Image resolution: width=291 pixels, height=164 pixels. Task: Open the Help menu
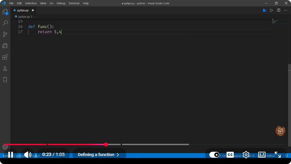(86, 3)
